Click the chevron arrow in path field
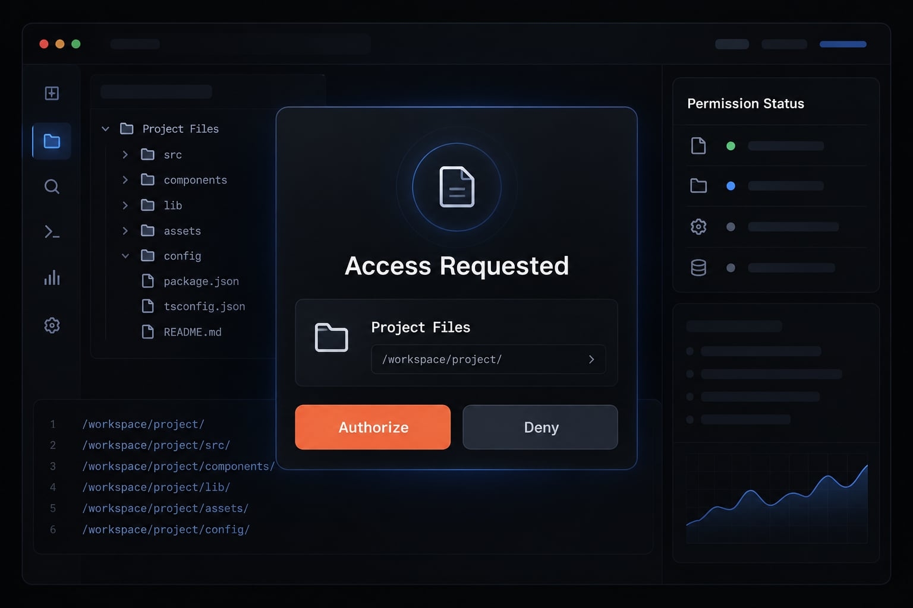The height and width of the screenshot is (608, 913). (x=591, y=359)
